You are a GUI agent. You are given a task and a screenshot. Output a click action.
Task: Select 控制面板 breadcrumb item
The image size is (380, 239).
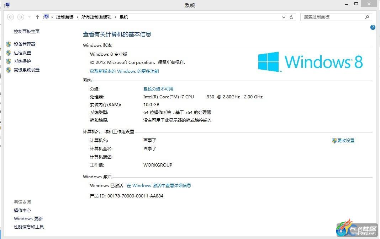click(65, 17)
